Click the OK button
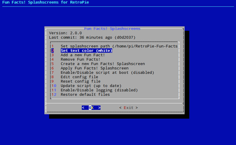This screenshot has width=236, height=145. [x=91, y=108]
